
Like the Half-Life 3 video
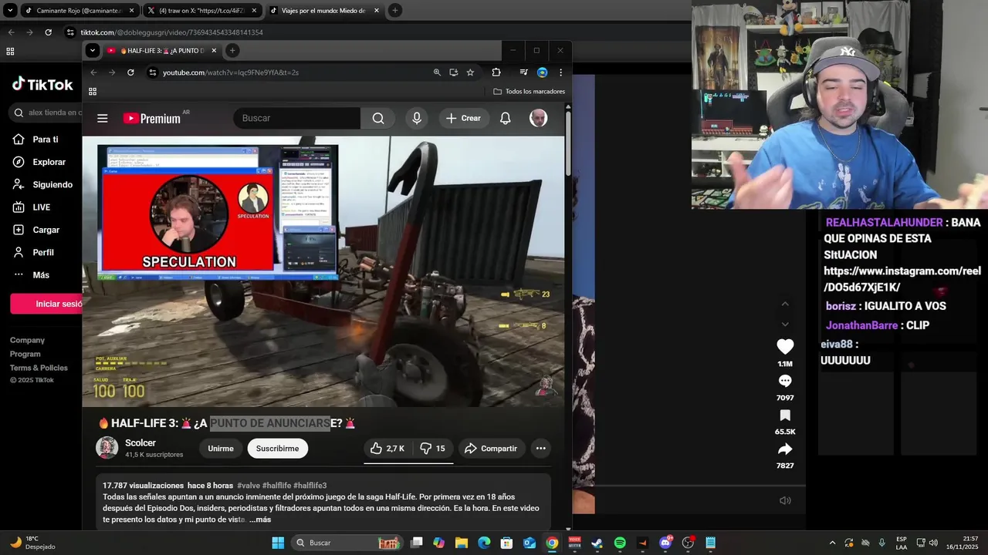[x=387, y=449]
